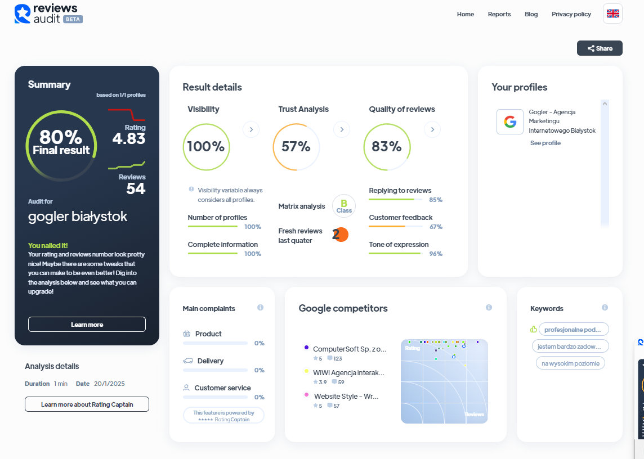Image resolution: width=644 pixels, height=459 pixels.
Task: Open the Blog menu item
Action: coord(531,14)
